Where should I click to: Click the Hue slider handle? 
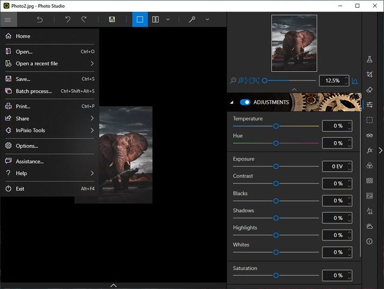tap(276, 143)
